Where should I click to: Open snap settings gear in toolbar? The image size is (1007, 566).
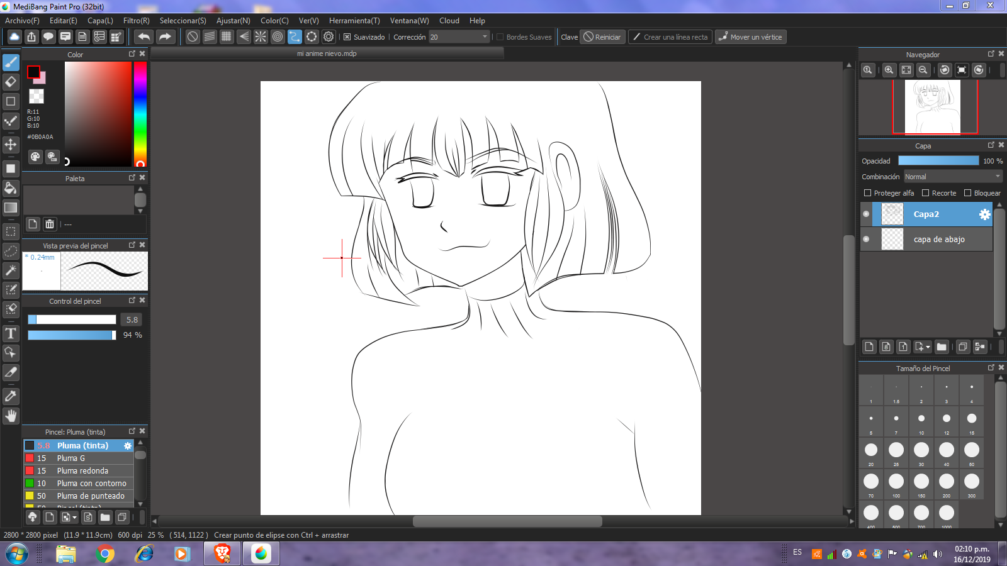pos(329,36)
